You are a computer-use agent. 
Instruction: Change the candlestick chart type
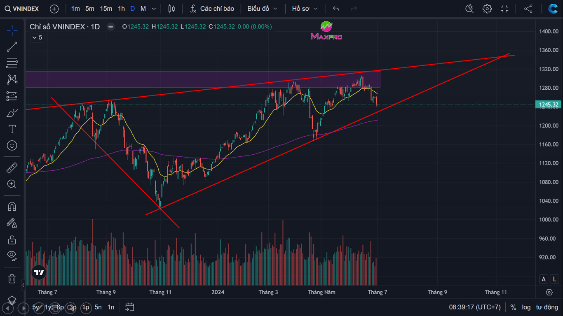click(x=172, y=9)
